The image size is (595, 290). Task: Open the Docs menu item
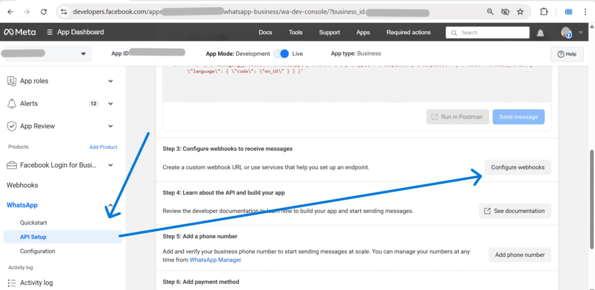(265, 32)
